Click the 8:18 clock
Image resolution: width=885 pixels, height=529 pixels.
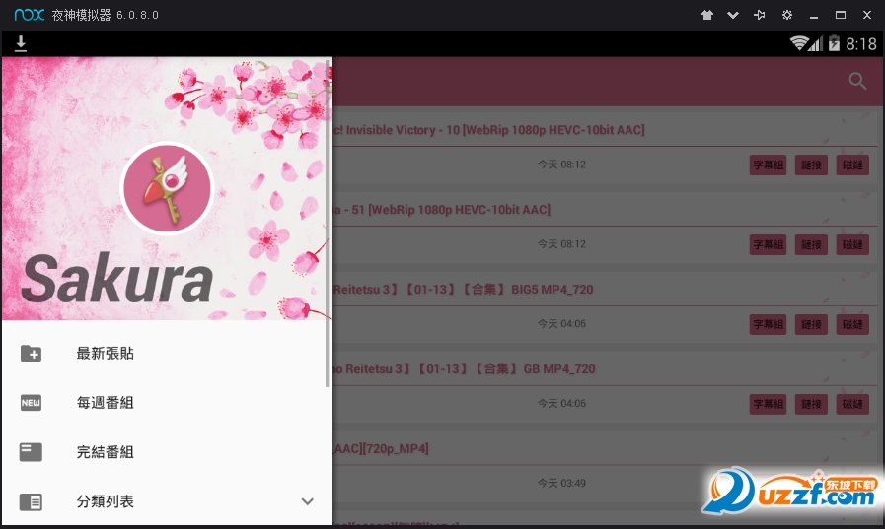tap(861, 44)
